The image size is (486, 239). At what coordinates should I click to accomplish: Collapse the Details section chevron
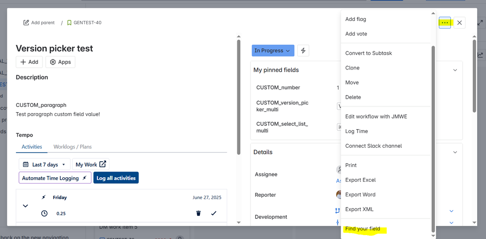coord(455,152)
